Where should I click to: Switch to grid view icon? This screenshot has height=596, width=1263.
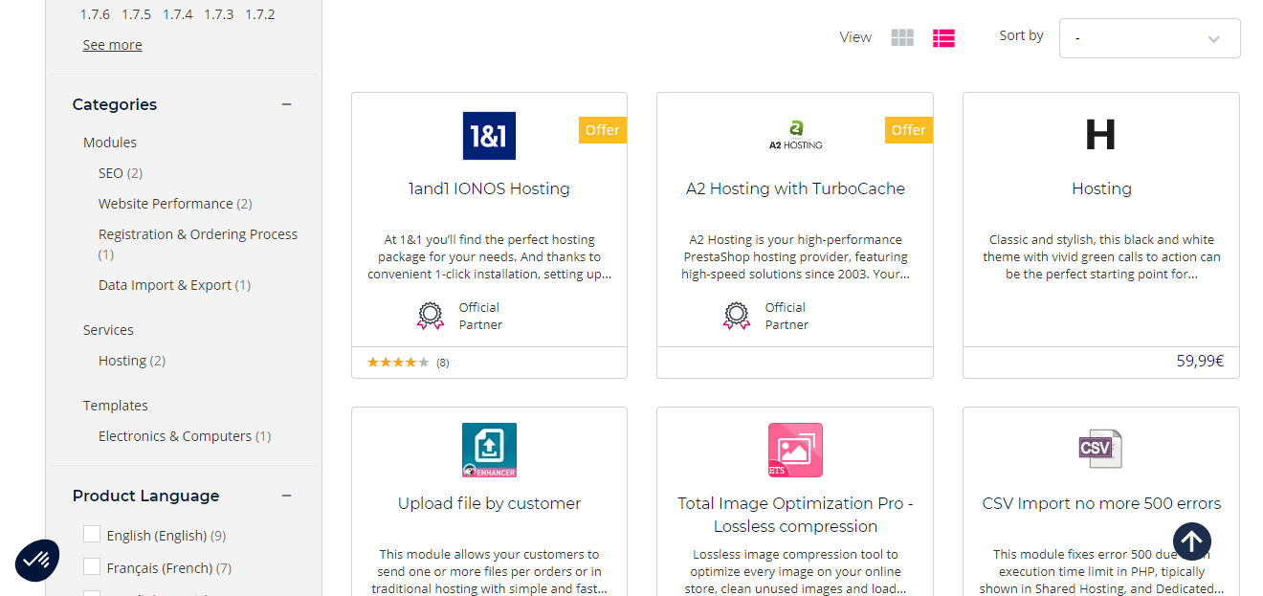coord(902,37)
